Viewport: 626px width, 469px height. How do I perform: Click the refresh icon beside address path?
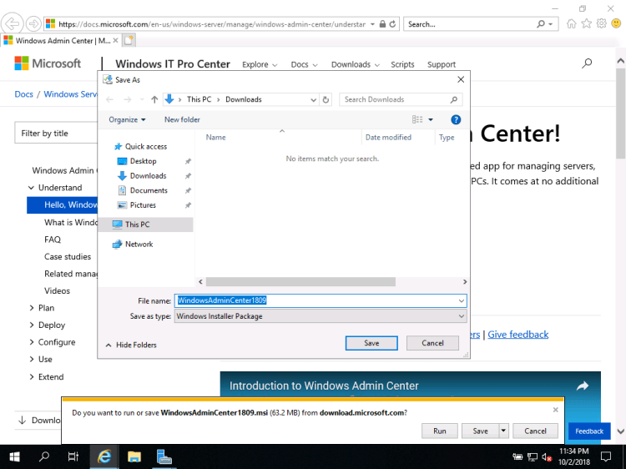(x=326, y=99)
